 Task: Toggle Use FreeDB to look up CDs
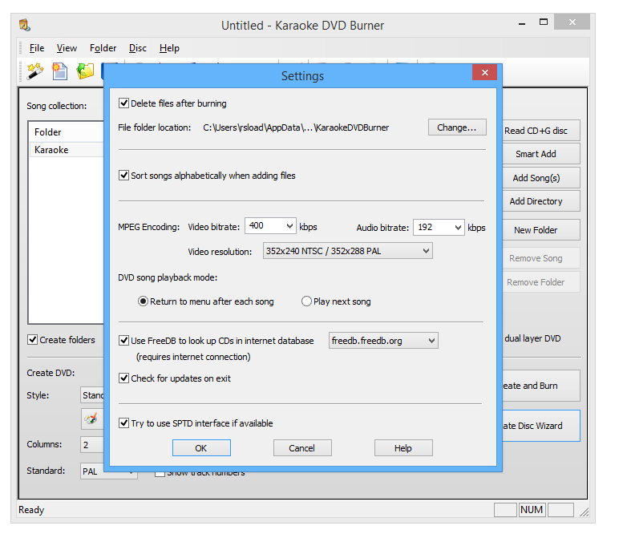click(124, 341)
